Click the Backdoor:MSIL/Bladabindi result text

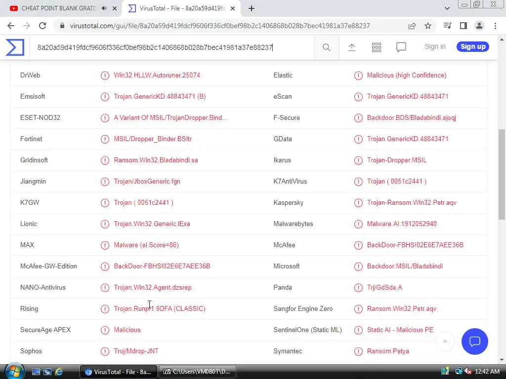[x=405, y=266]
